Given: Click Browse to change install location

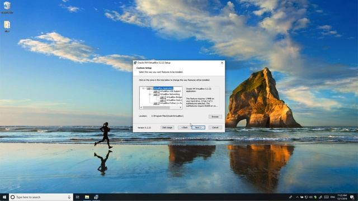Looking at the screenshot, I should point(215,117).
